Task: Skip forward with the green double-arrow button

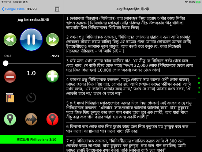Action: coord(52,40)
